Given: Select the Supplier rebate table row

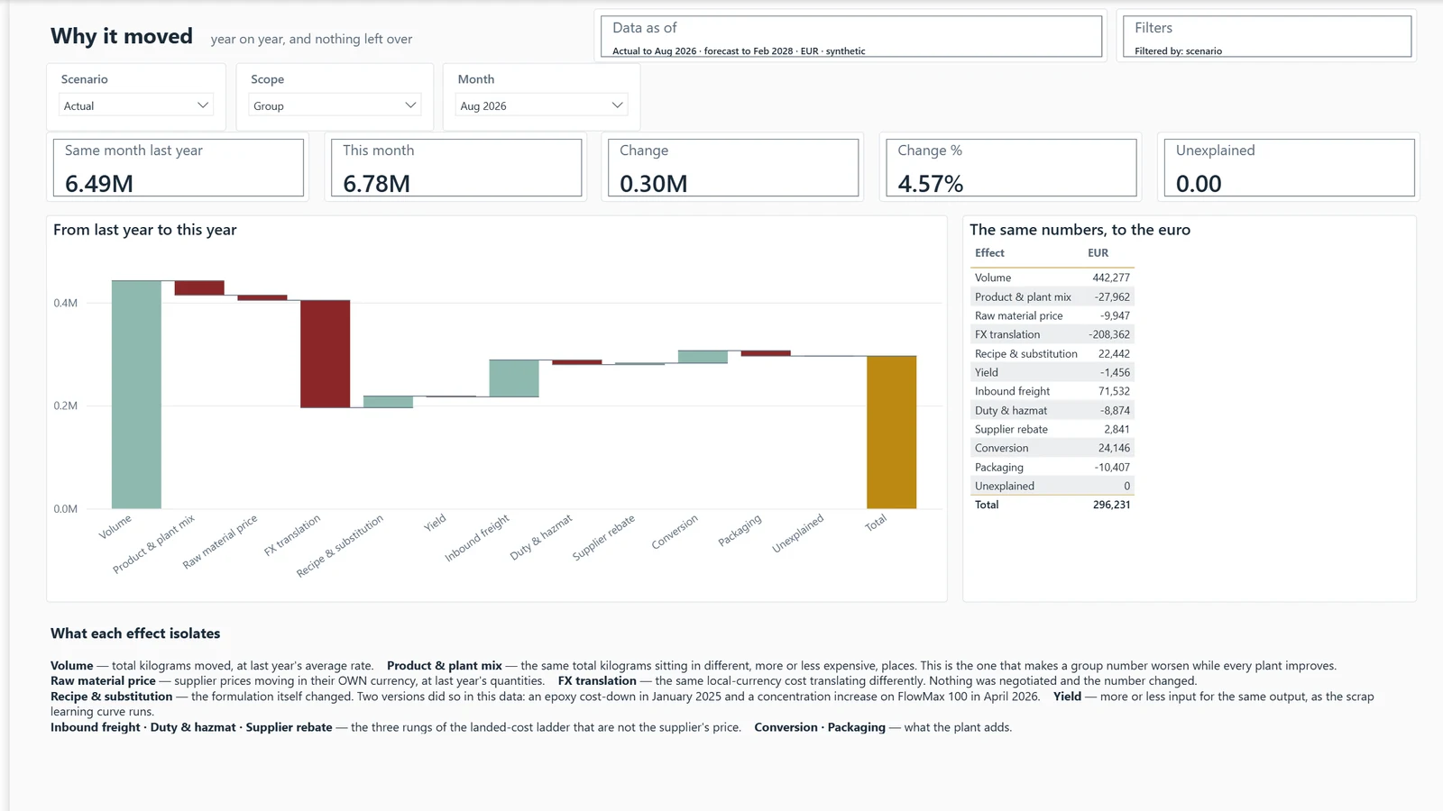Looking at the screenshot, I should point(1052,429).
